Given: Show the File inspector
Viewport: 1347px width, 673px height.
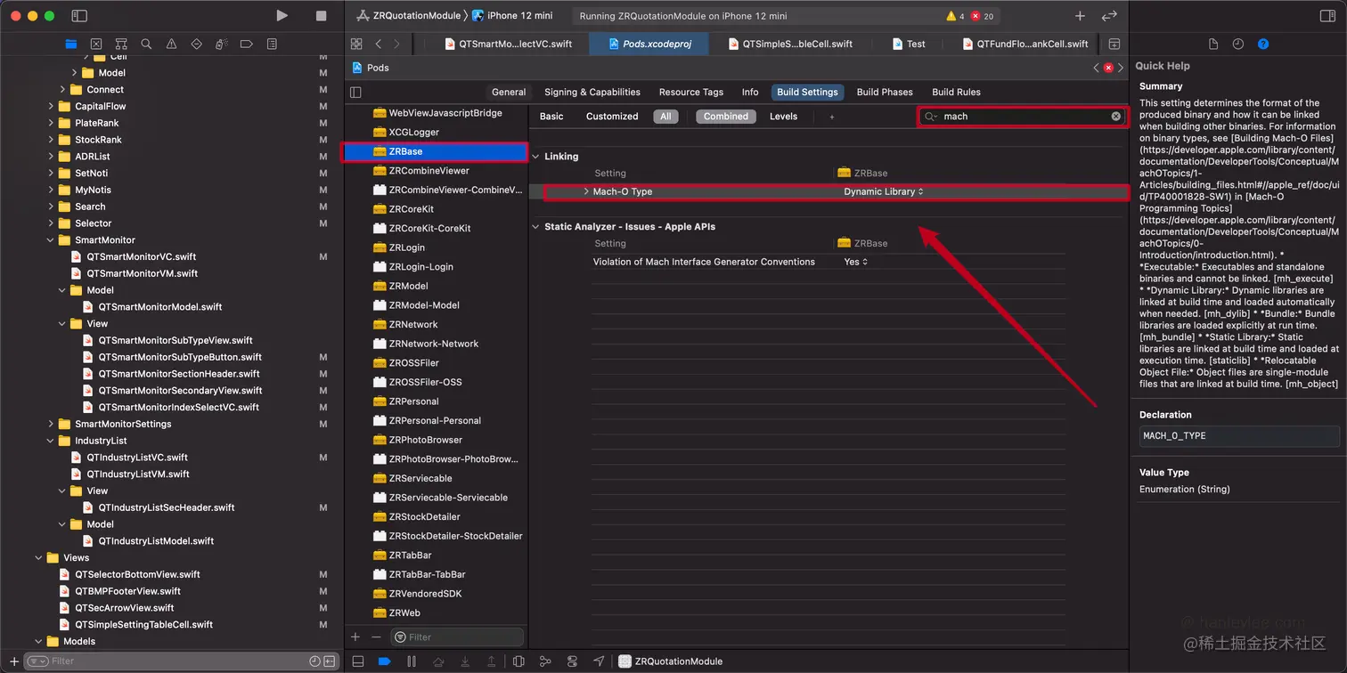Looking at the screenshot, I should (1213, 44).
